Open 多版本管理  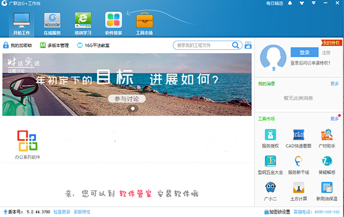54,45
